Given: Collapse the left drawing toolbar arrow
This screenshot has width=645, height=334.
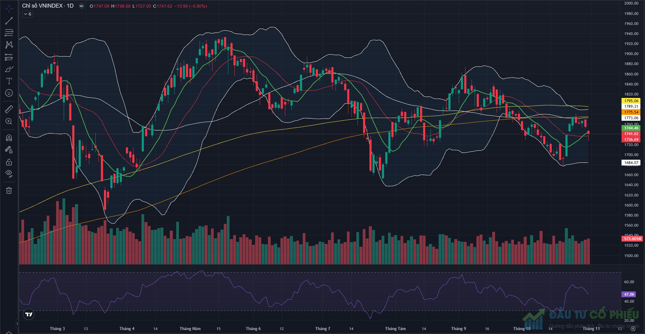Looking at the screenshot, I should 17,323.
